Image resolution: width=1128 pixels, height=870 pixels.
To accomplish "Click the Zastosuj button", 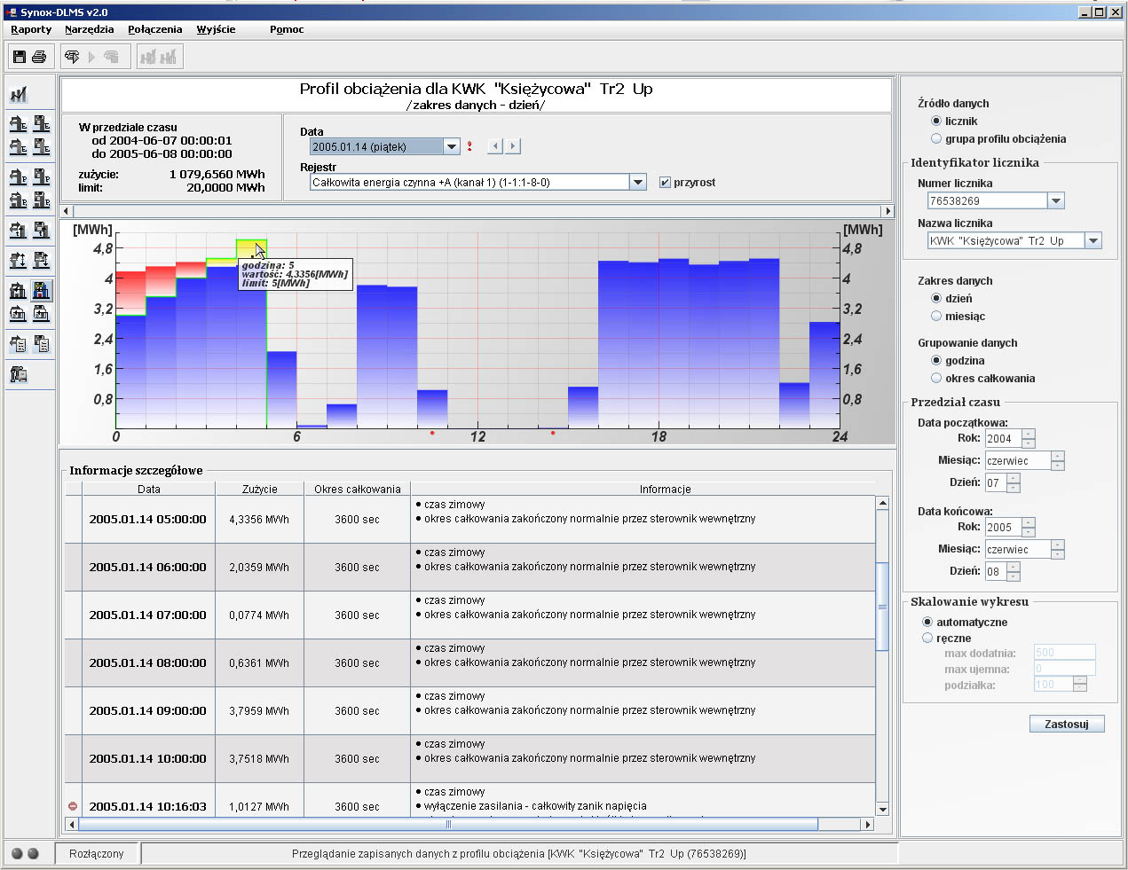I will 1066,724.
